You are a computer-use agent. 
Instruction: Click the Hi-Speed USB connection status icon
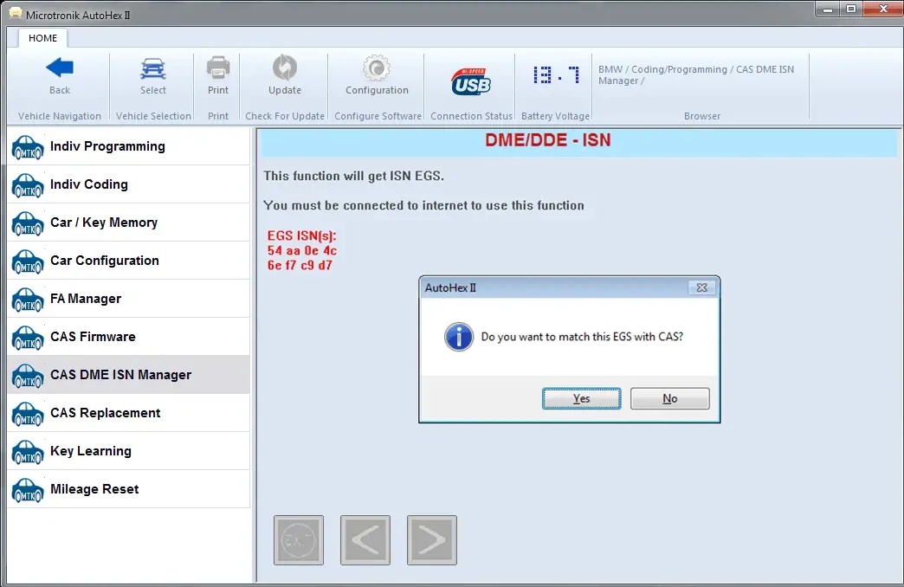pyautogui.click(x=471, y=81)
